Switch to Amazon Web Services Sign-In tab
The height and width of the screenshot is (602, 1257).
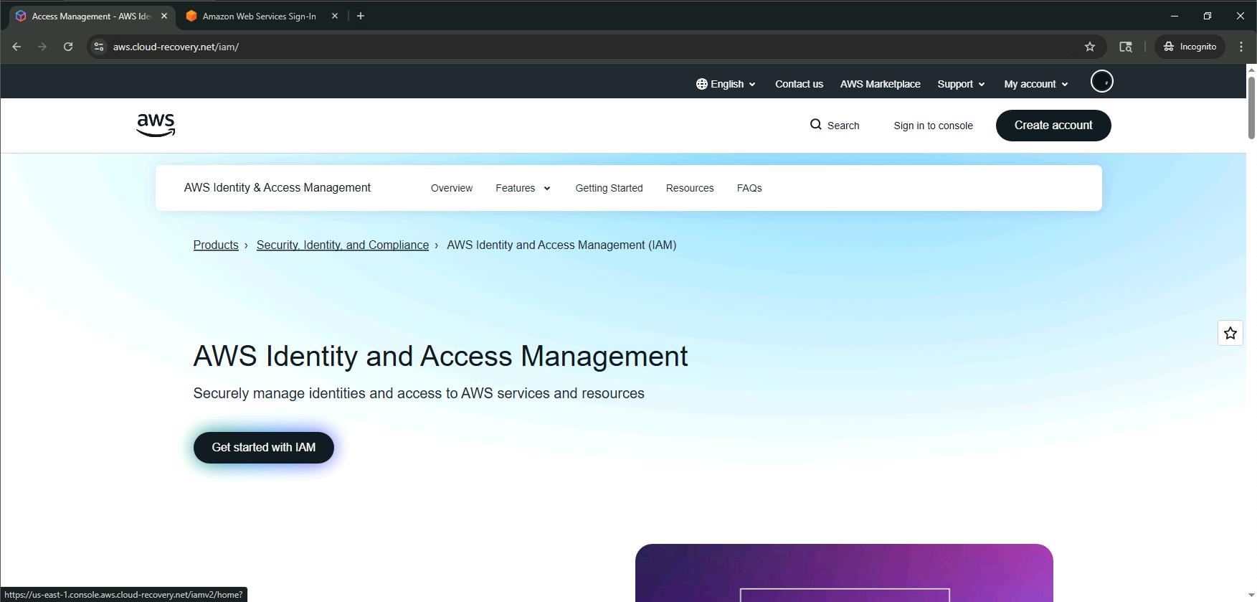click(259, 16)
